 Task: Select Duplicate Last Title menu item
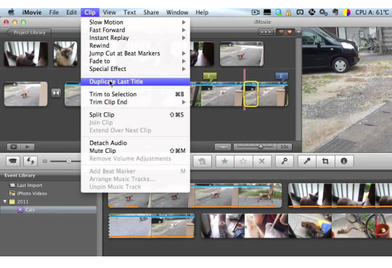point(135,82)
